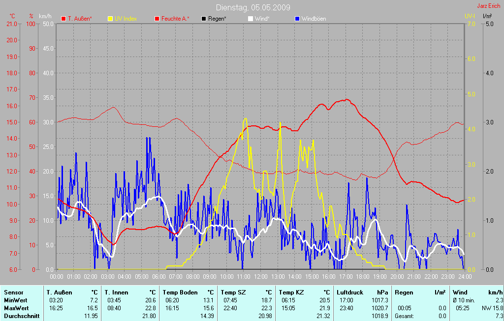
Task: Click the Luftdruck minimum 1017.3
Action: click(380, 300)
